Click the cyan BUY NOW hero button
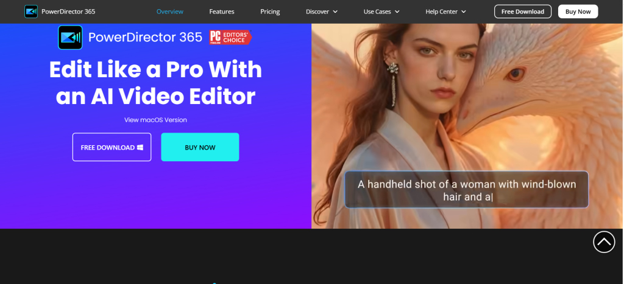Screen dimensions: 624x284 point(200,147)
